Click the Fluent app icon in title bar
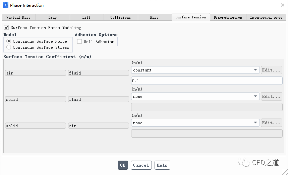The image size is (288, 175). (5, 5)
